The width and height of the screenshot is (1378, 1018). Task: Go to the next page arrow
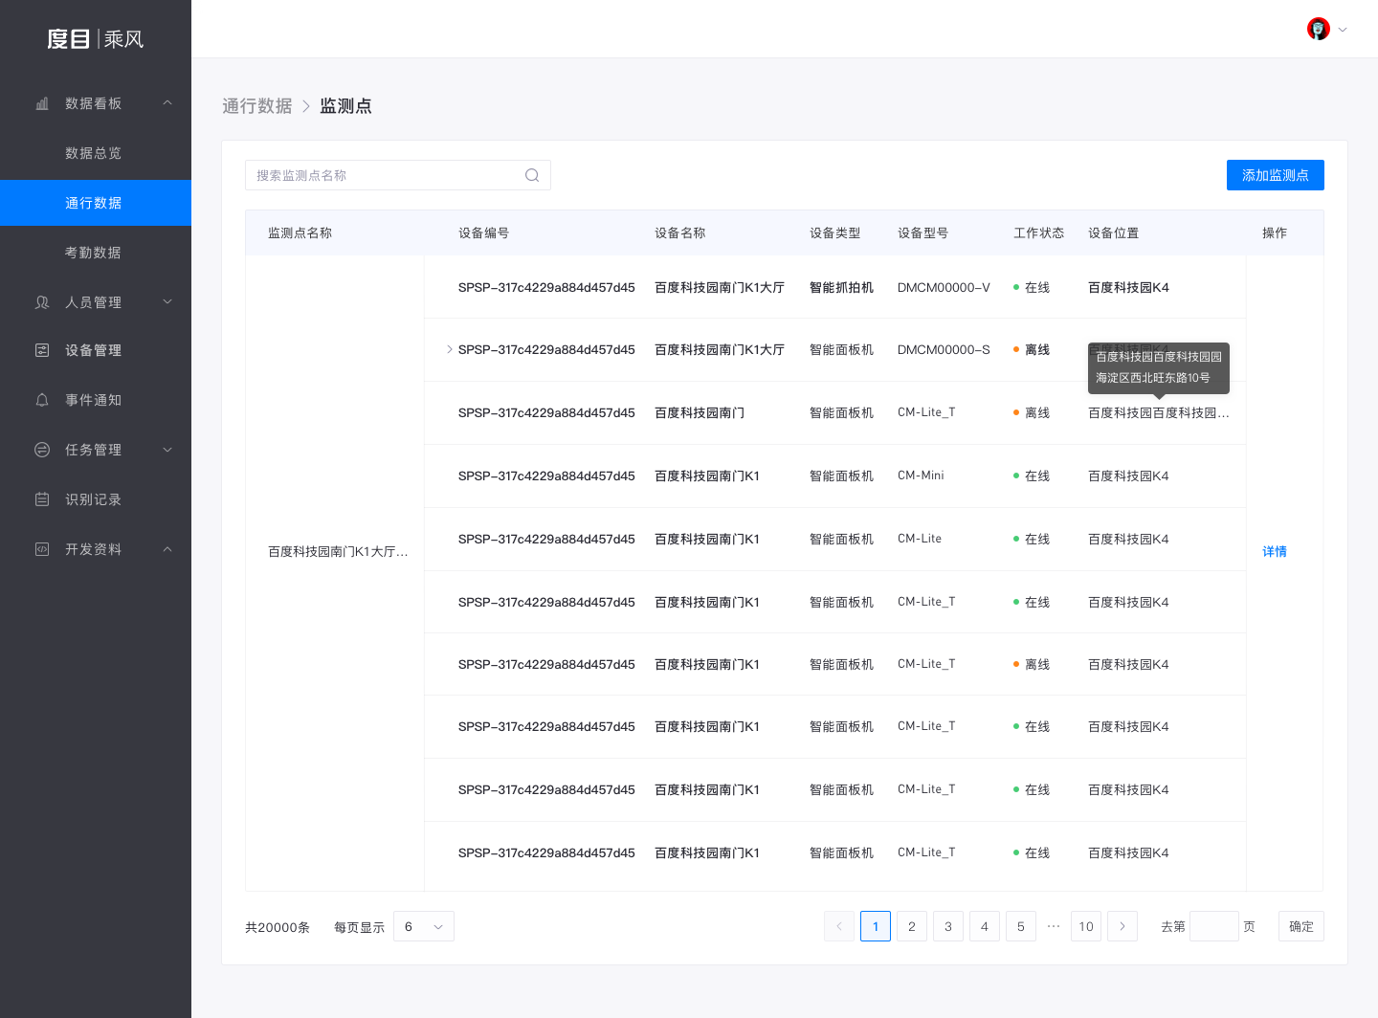click(x=1122, y=926)
